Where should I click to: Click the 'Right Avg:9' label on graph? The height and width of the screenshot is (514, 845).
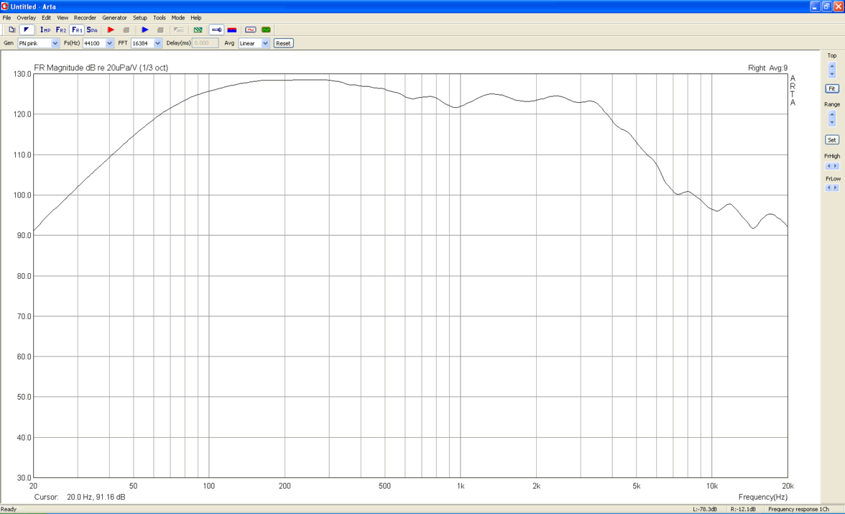pyautogui.click(x=767, y=68)
